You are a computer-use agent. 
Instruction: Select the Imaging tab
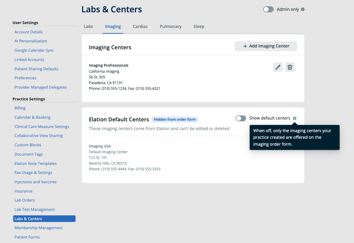[x=113, y=26]
